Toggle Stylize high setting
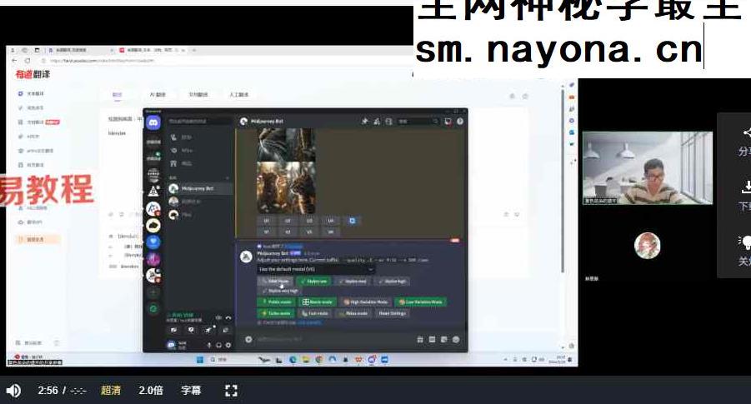Viewport: 751px width, 404px height. [x=392, y=282]
